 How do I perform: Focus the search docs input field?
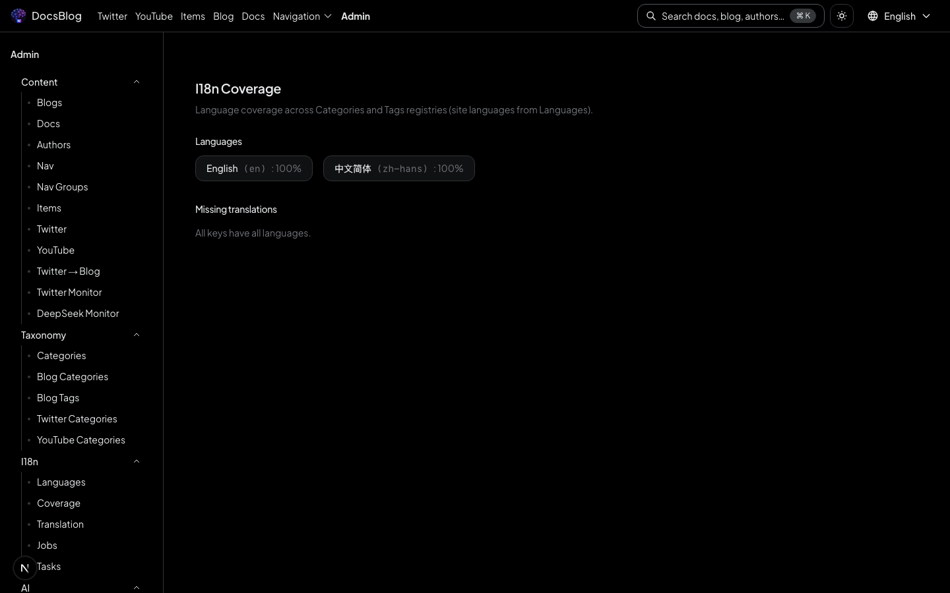coord(722,16)
